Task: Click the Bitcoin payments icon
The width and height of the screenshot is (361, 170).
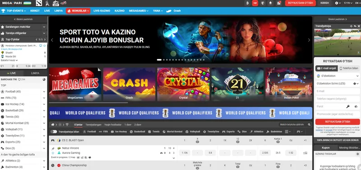Action: click(247, 3)
